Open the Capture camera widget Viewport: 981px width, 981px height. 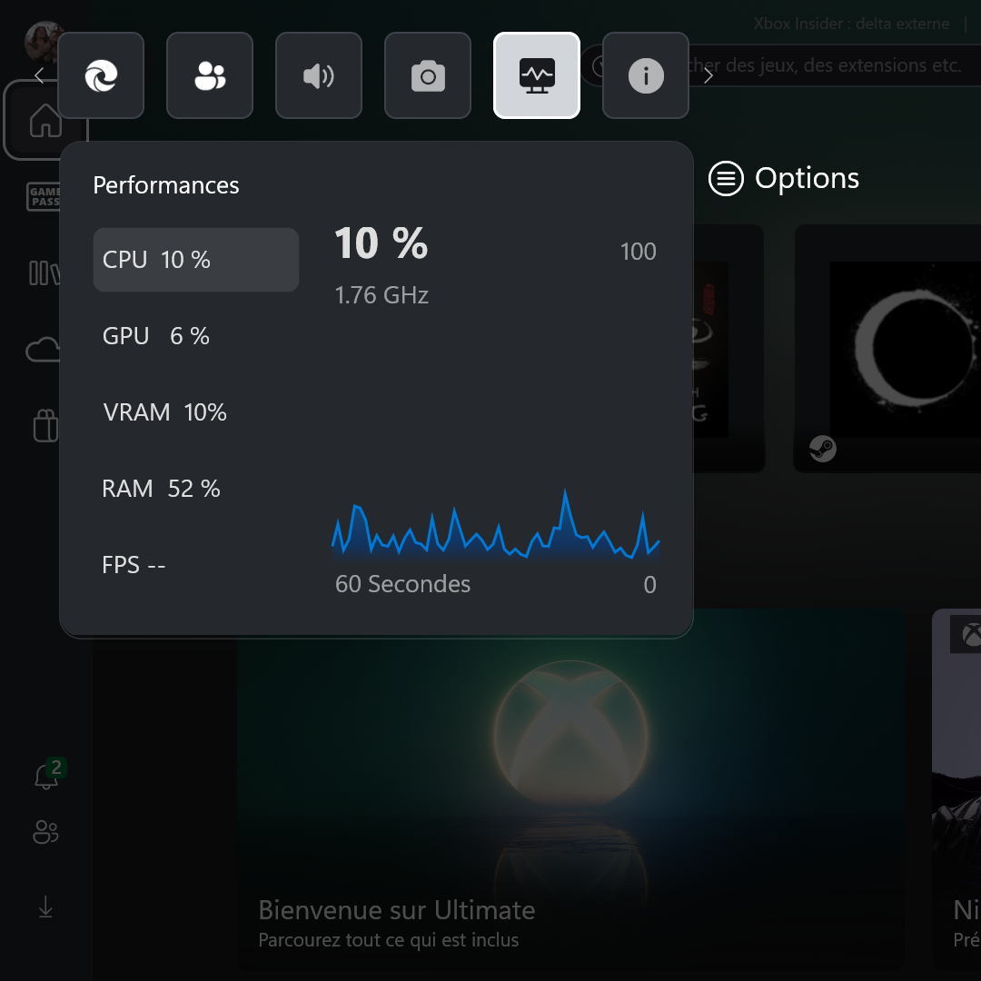[x=428, y=76]
